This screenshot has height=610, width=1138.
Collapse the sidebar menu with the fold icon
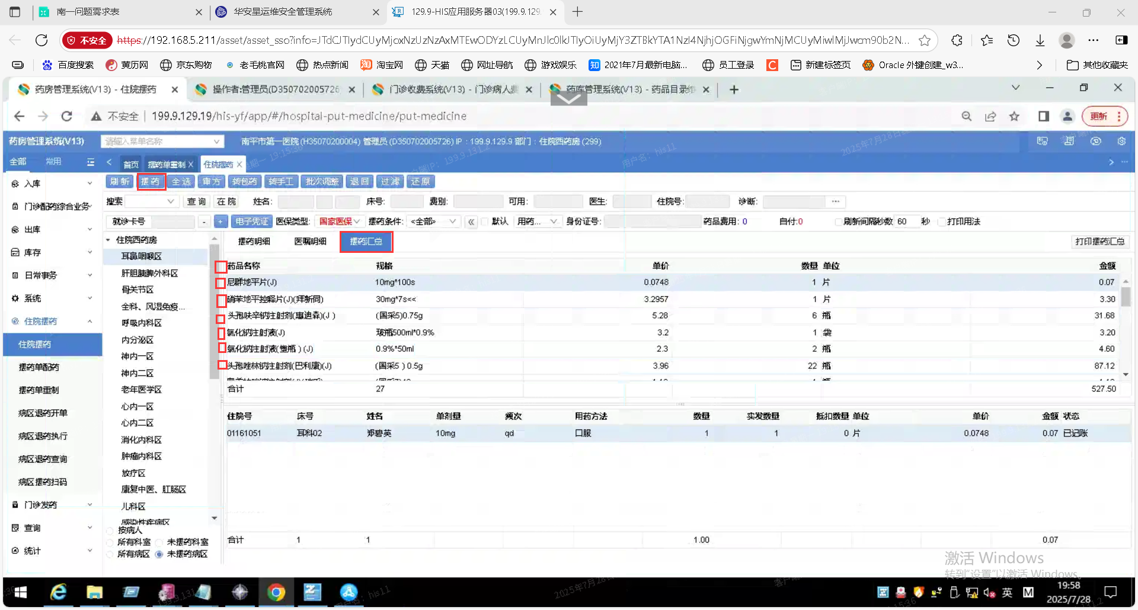pos(91,162)
